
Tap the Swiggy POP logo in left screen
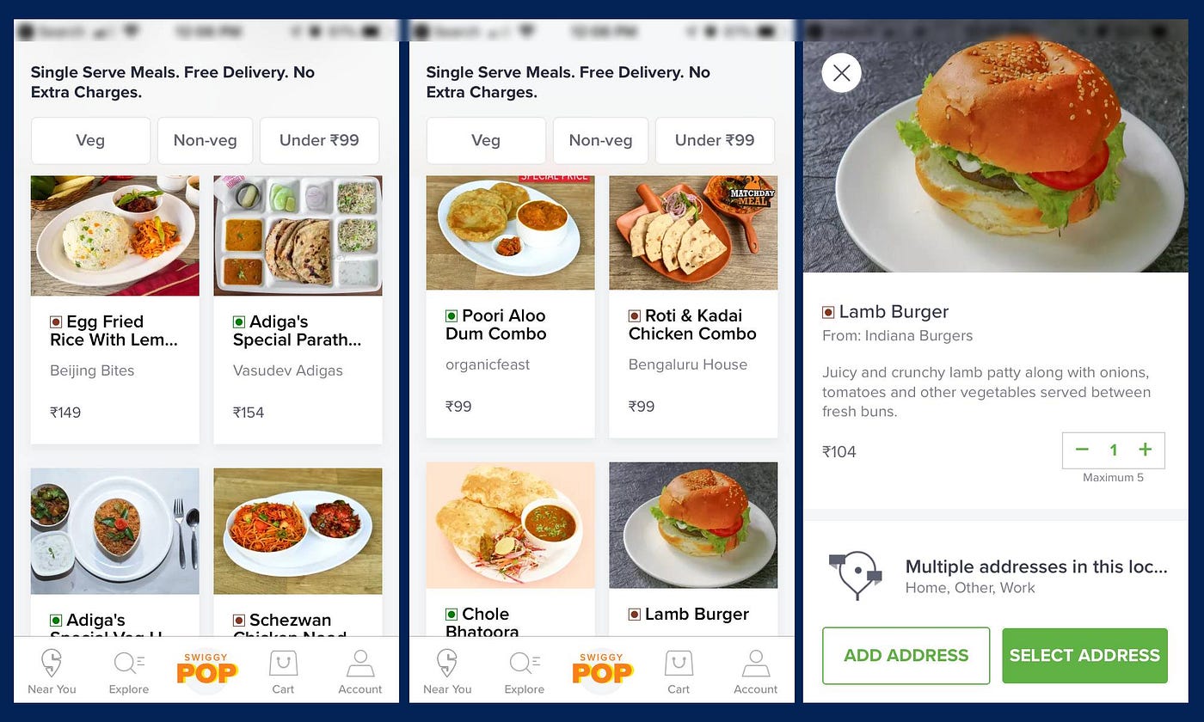point(206,670)
